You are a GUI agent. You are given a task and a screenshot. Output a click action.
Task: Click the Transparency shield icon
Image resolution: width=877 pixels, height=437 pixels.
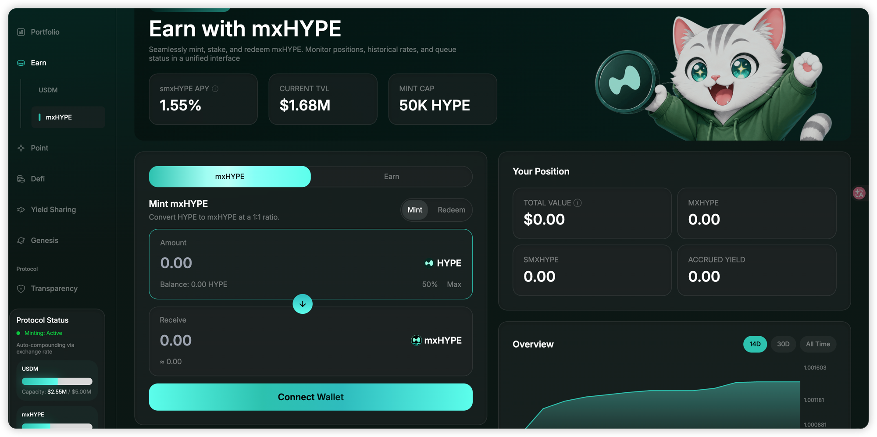tap(21, 288)
